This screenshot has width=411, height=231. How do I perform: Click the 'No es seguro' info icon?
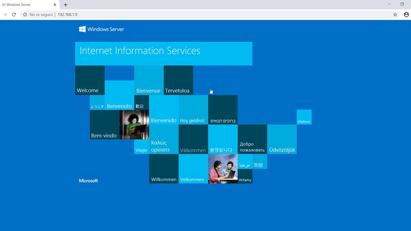25,14
